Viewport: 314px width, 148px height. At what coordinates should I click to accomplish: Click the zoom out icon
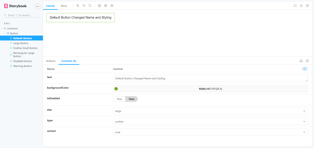pyautogui.click(x=84, y=5)
